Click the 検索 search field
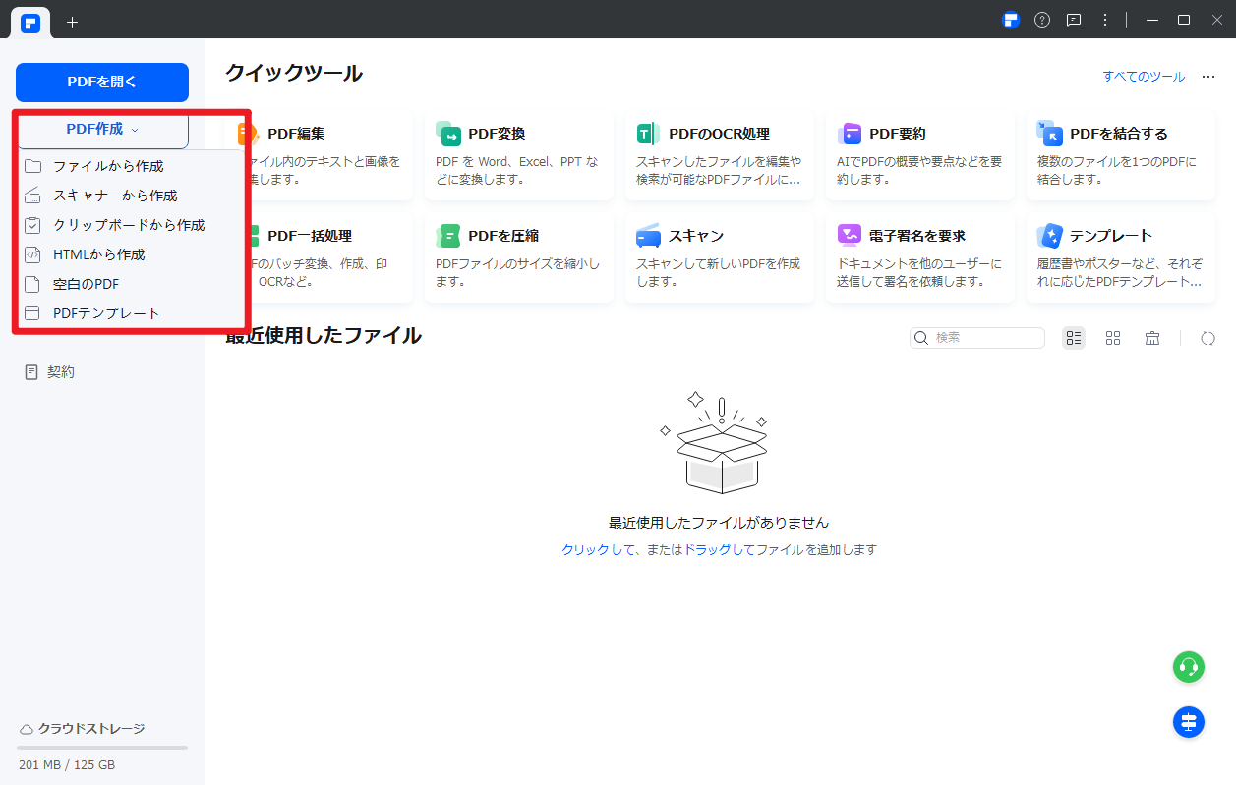 [x=977, y=338]
